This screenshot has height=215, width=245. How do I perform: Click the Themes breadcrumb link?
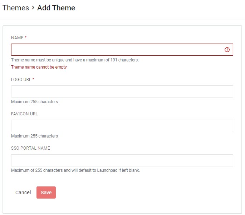(x=16, y=8)
